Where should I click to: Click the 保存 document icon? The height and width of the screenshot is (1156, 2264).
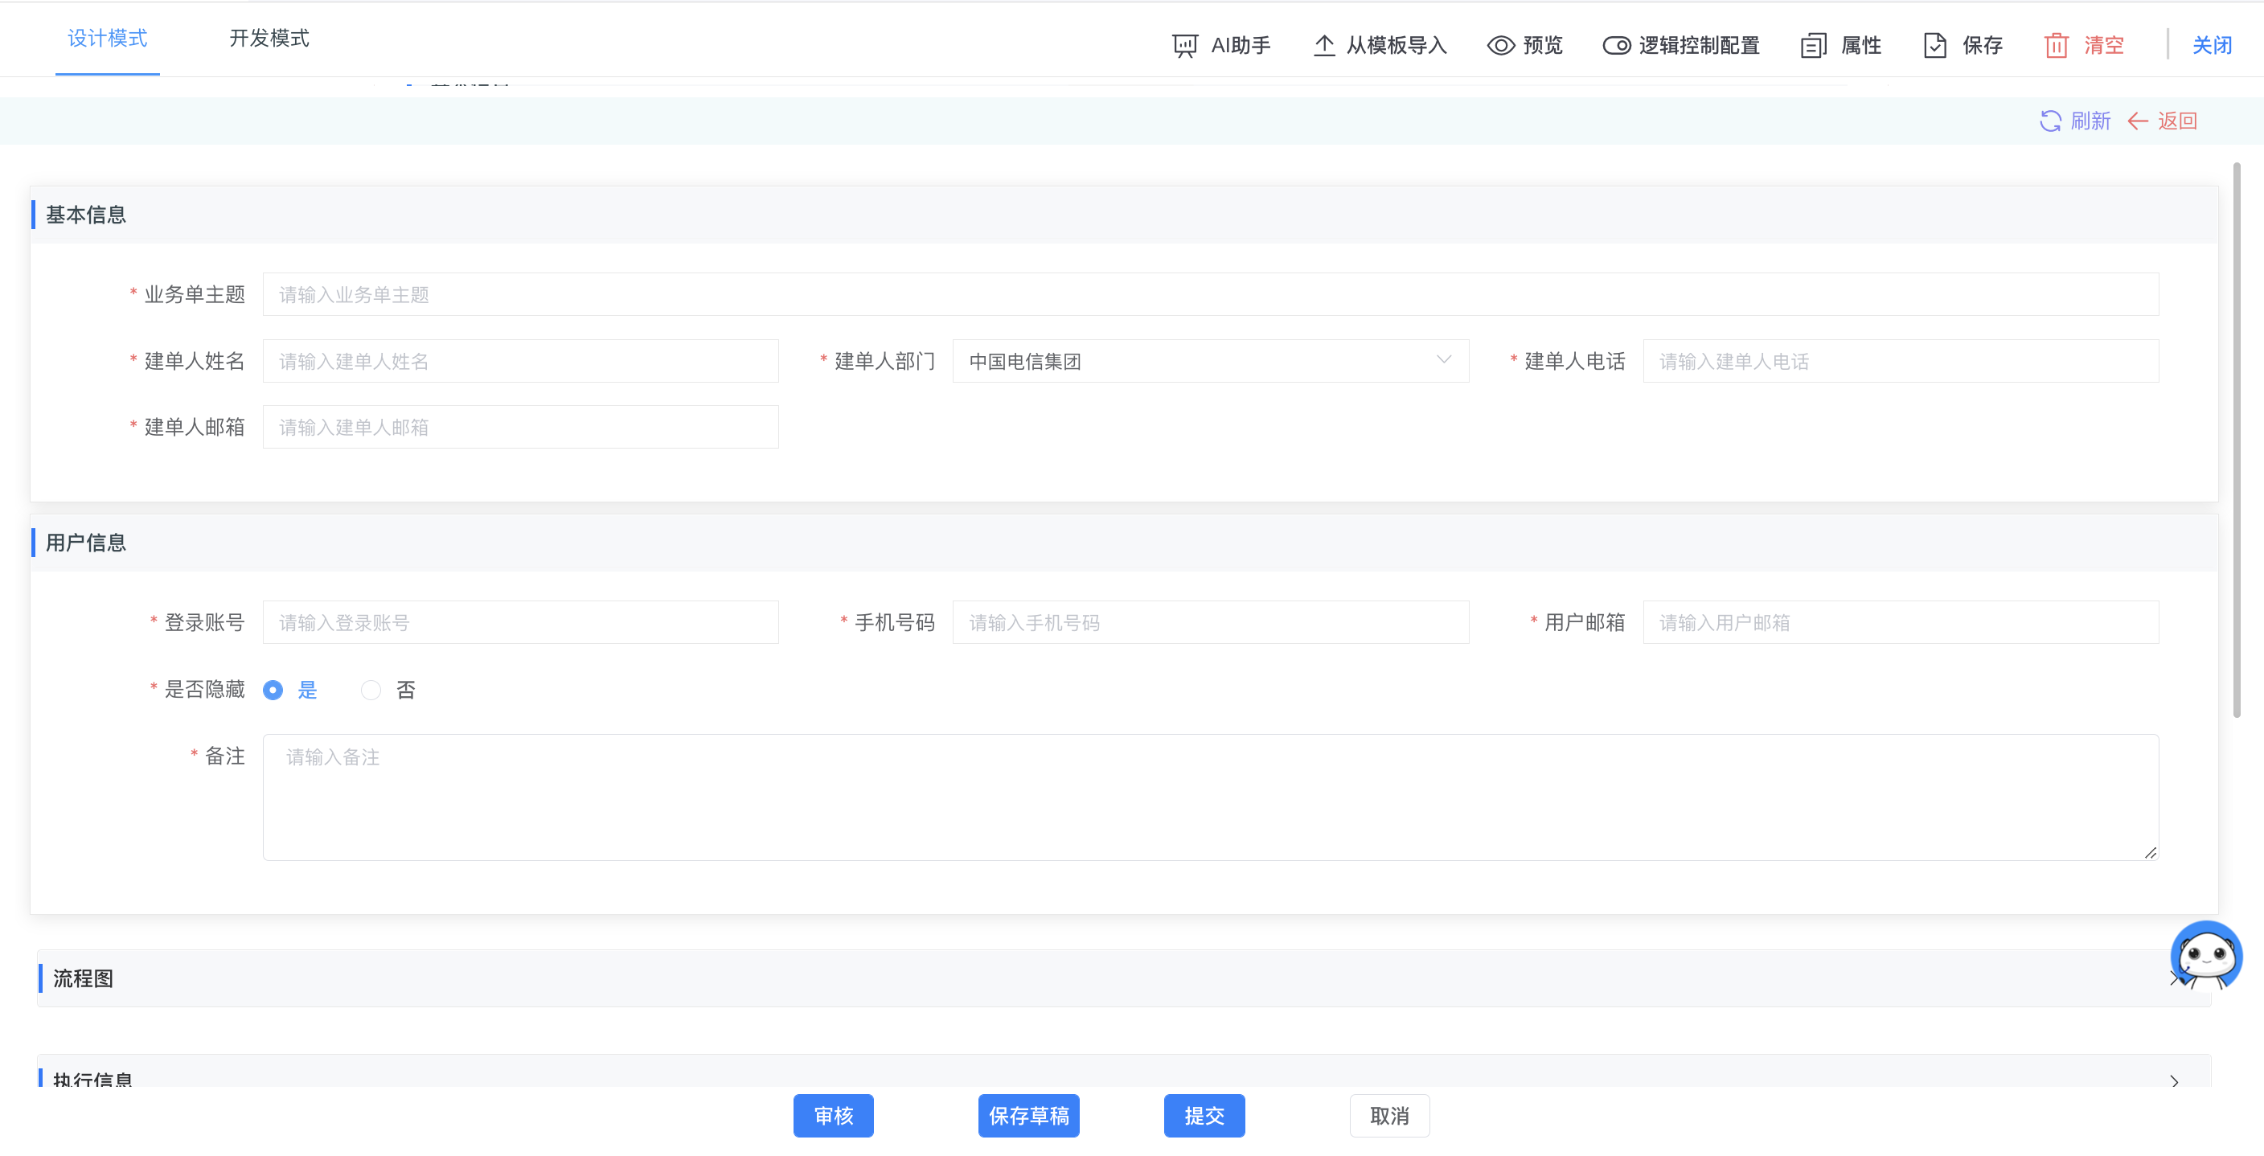(1934, 46)
